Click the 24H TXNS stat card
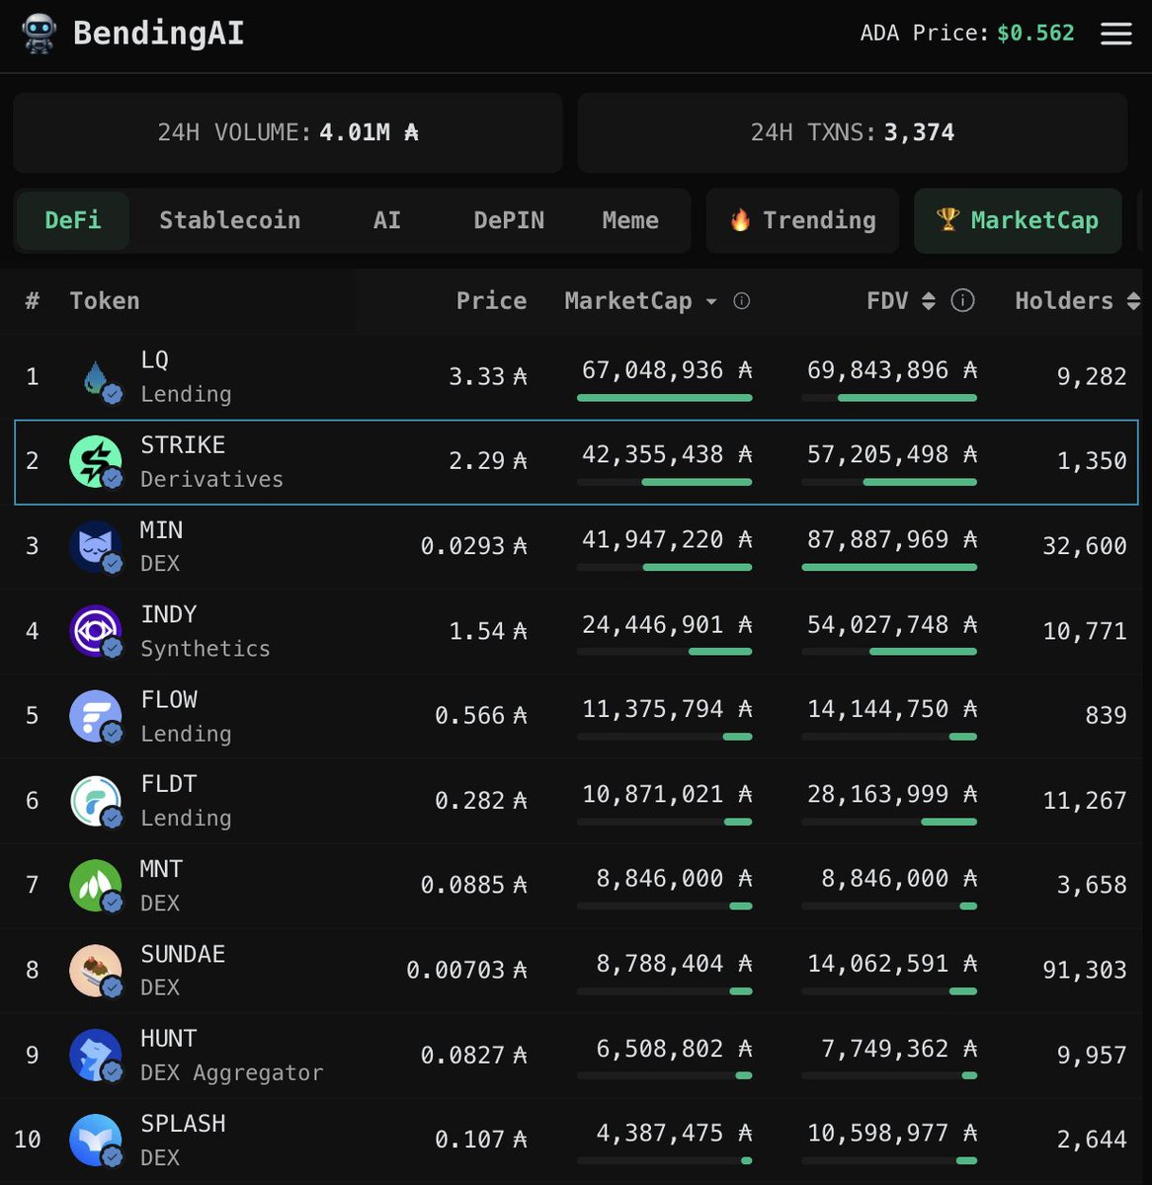Screen dimensions: 1152x1185 tap(853, 132)
